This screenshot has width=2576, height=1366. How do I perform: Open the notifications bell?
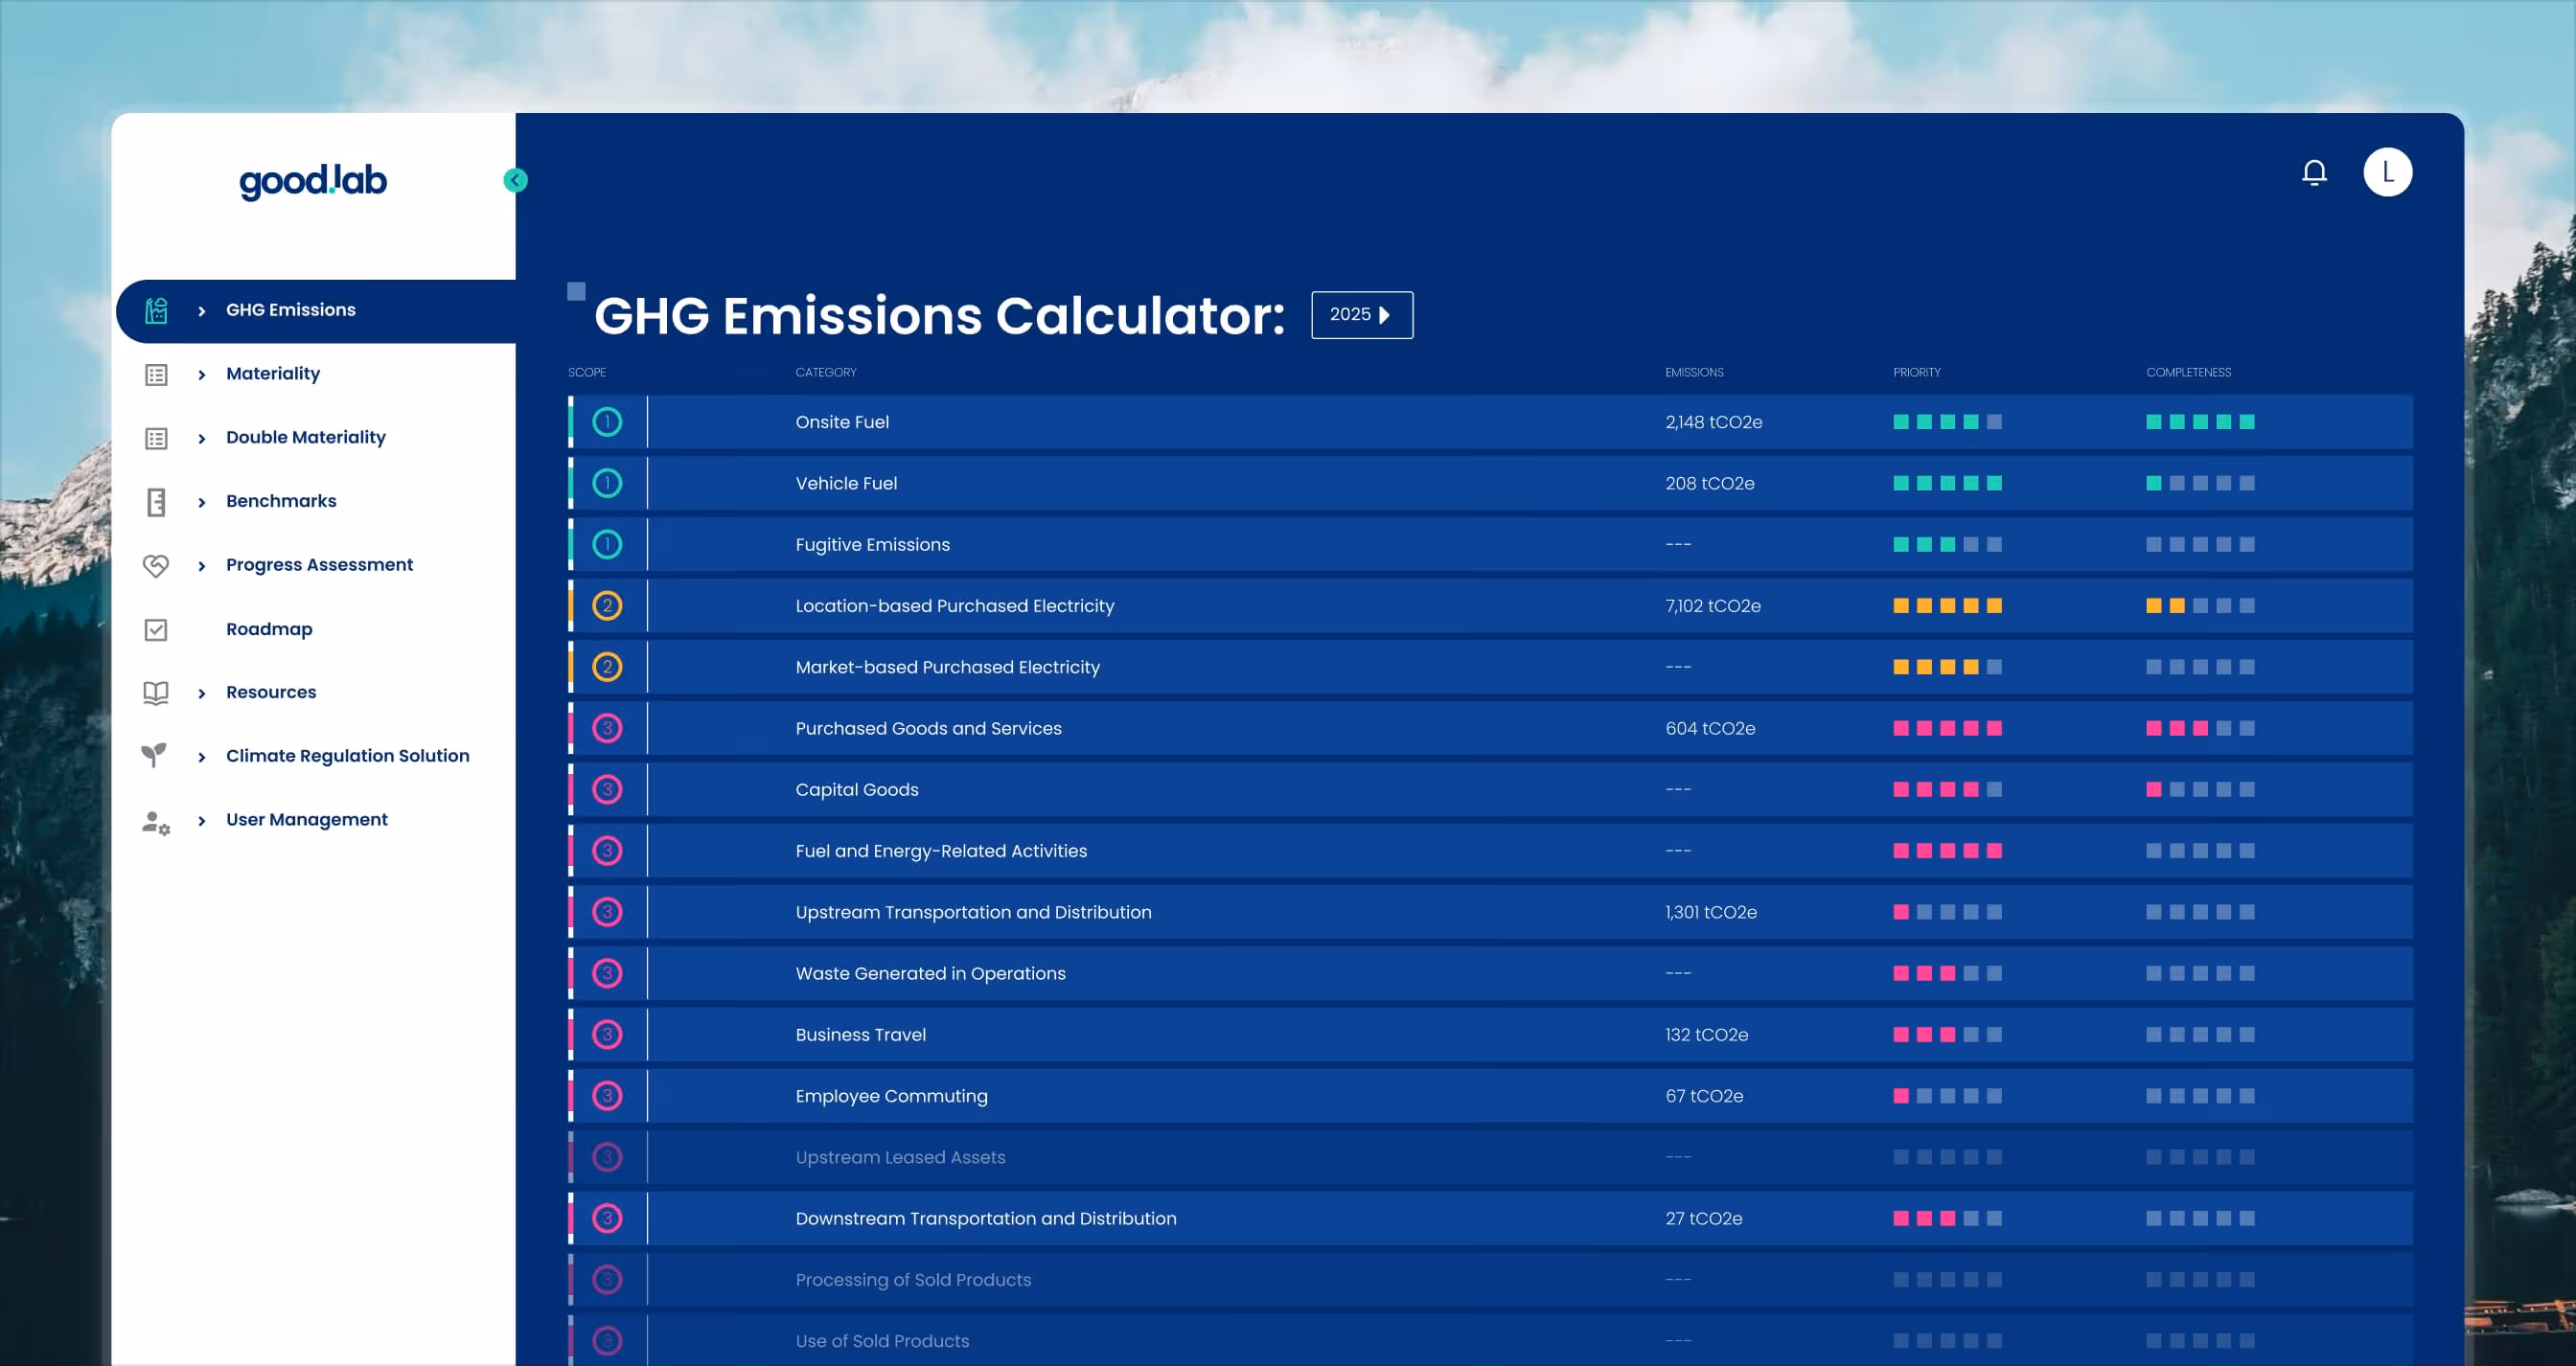coord(2314,172)
